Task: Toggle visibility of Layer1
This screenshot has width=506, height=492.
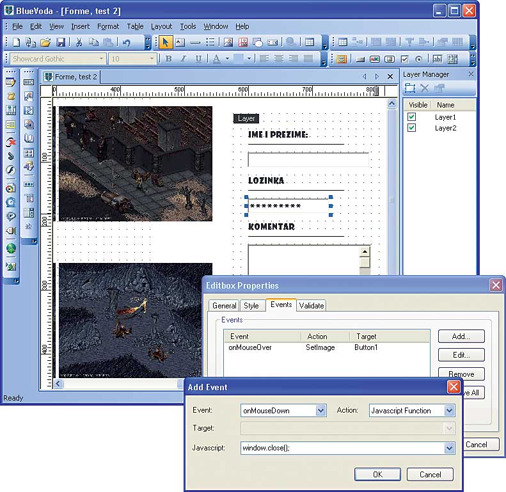Action: [411, 116]
